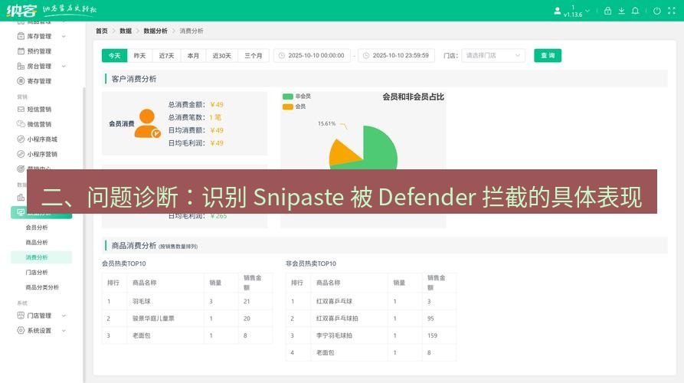
Task: Open the v1.13.6 account dropdown arrow
Action: point(587,11)
